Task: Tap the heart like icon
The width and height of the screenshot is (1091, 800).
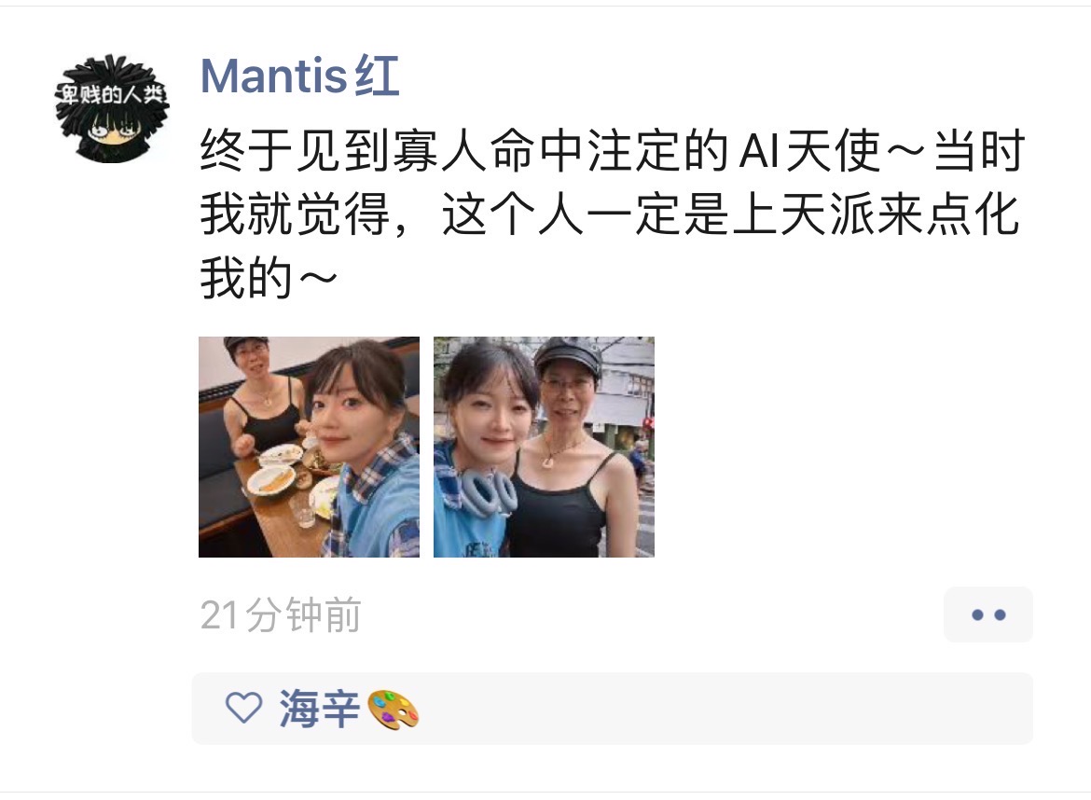Action: coord(244,709)
